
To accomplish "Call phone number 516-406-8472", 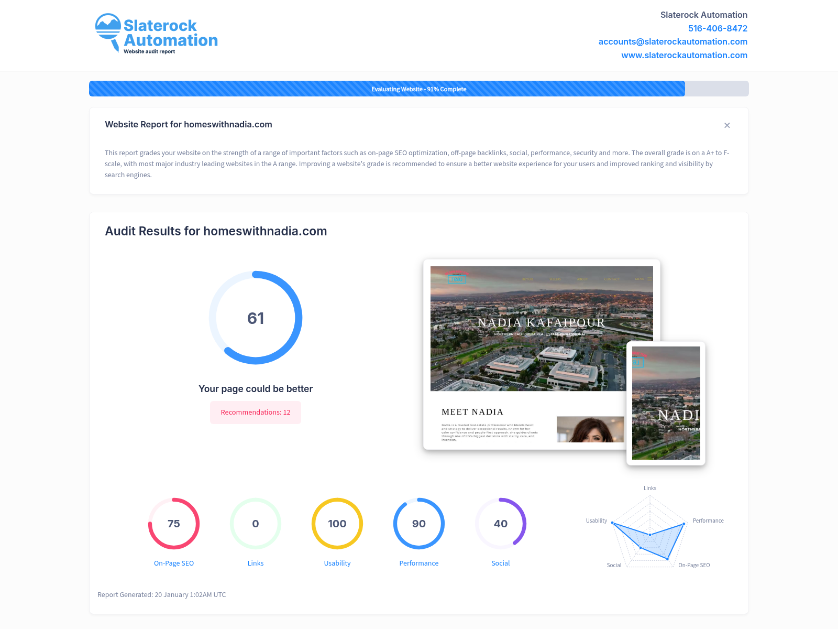I will [x=718, y=28].
